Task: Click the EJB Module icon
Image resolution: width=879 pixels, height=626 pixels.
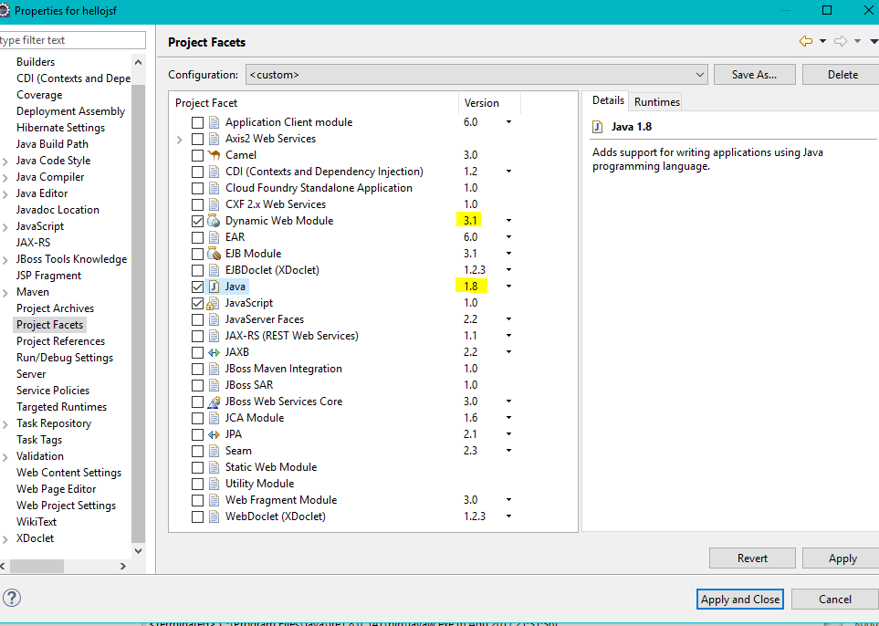Action: click(x=214, y=254)
